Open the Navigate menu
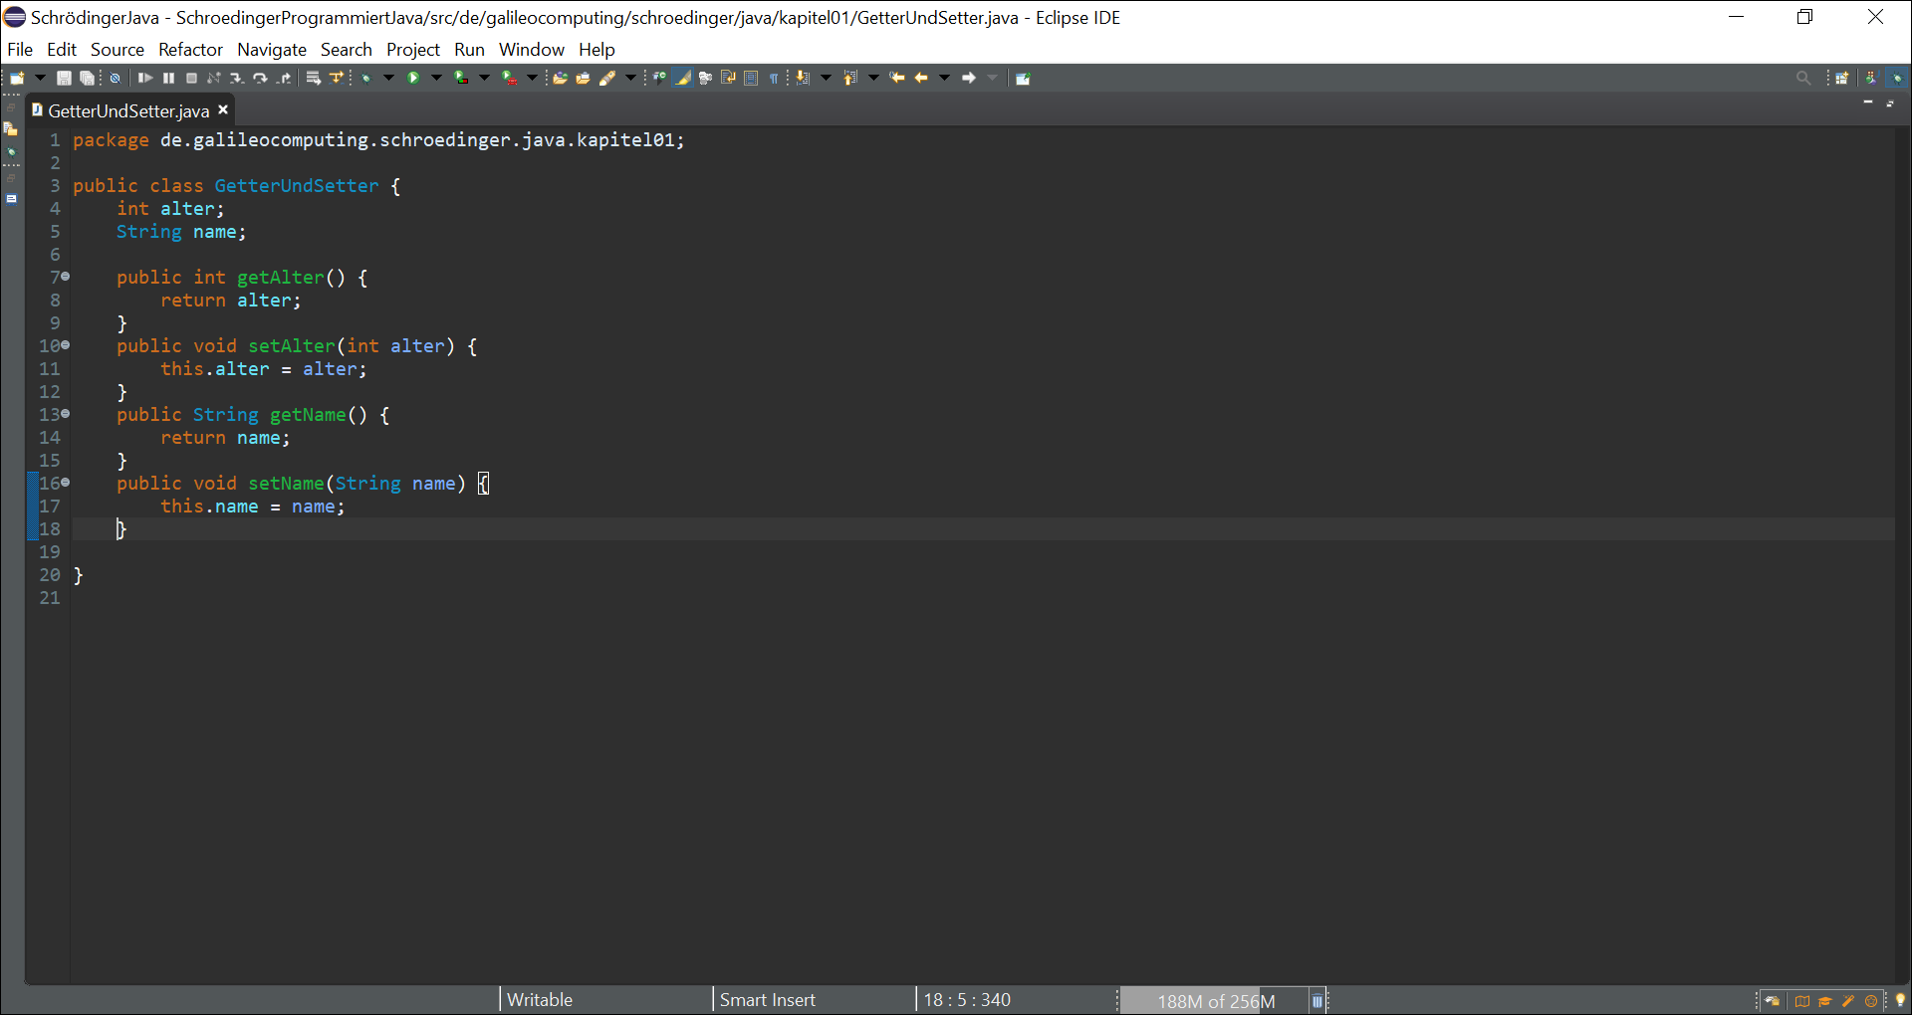 pyautogui.click(x=272, y=50)
